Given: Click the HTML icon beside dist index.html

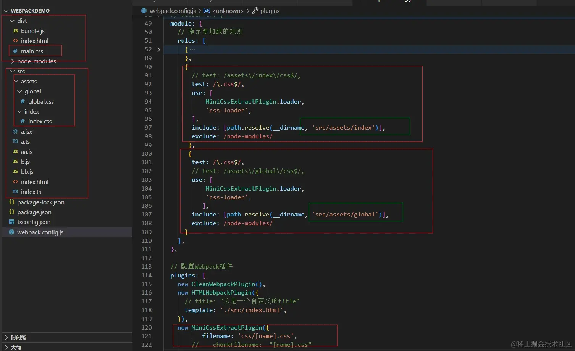Looking at the screenshot, I should 15,41.
